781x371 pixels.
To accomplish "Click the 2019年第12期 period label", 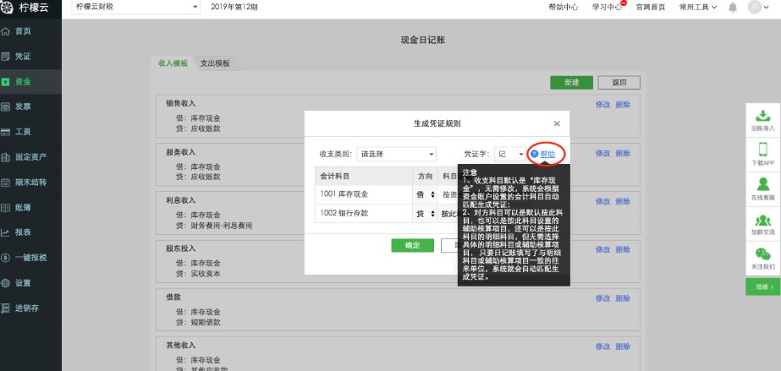I will point(234,7).
